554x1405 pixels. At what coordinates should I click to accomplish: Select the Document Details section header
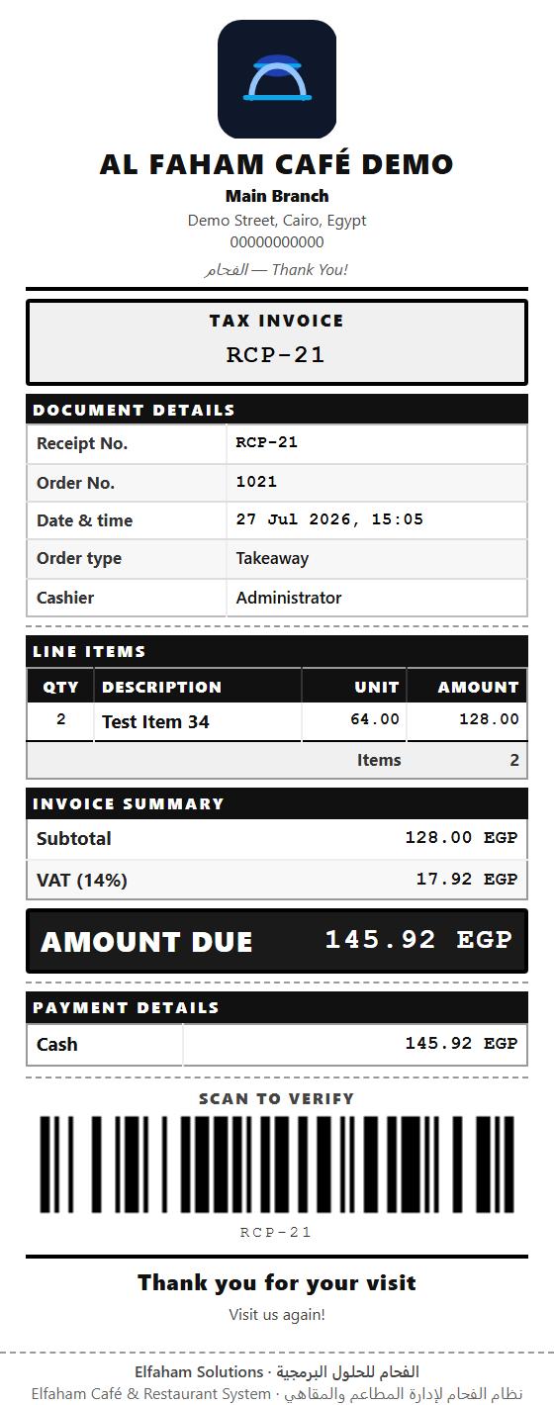click(x=277, y=410)
